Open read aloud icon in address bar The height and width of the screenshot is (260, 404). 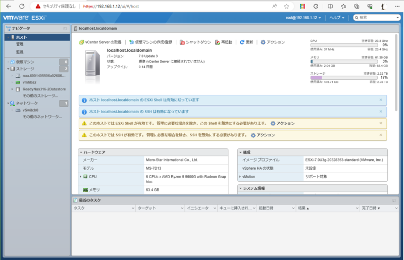coord(275,6)
